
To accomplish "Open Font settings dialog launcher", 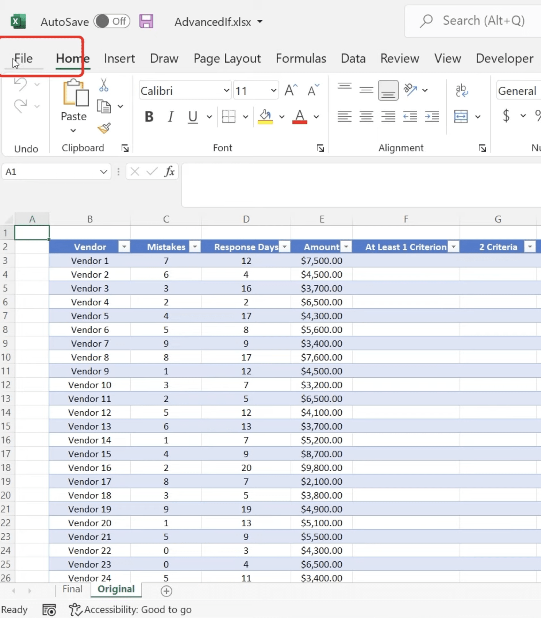I will click(320, 148).
